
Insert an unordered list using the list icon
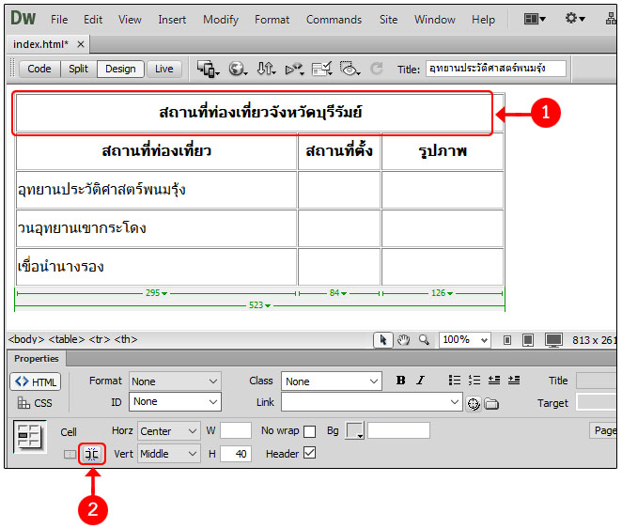point(455,381)
